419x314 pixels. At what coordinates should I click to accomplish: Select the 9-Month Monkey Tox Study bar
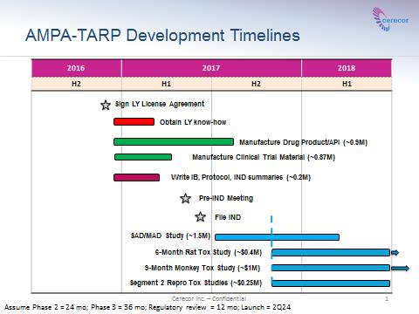pos(331,268)
